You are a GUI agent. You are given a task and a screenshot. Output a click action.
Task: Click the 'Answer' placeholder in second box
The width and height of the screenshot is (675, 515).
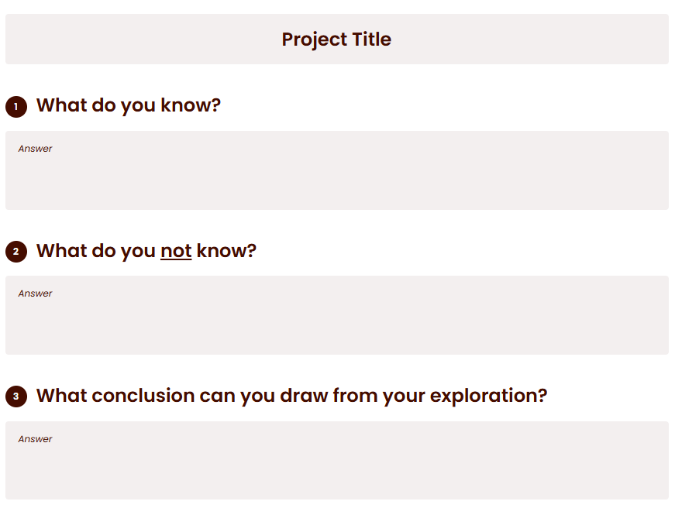coord(35,294)
